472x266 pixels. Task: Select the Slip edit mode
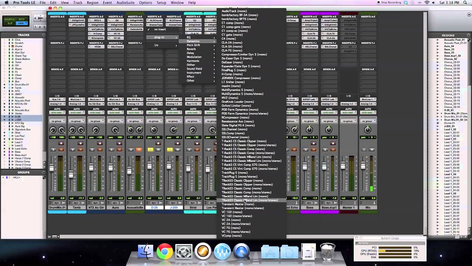click(10, 23)
